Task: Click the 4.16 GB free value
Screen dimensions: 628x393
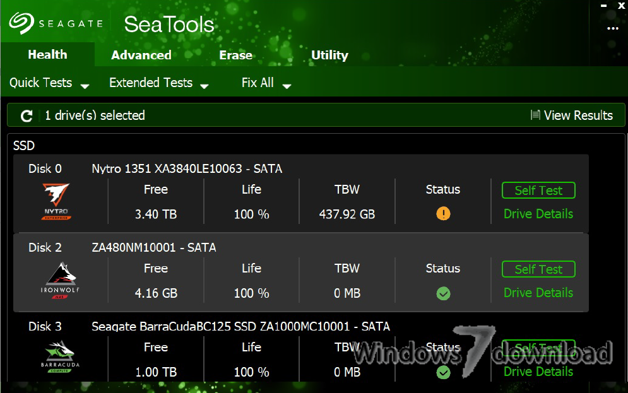Action: 156,293
